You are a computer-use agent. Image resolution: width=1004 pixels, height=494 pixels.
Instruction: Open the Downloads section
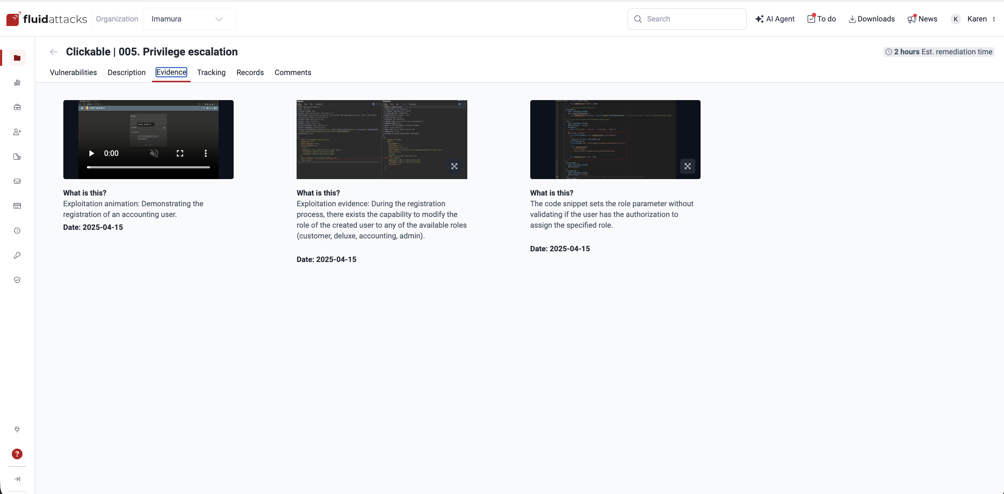click(872, 19)
